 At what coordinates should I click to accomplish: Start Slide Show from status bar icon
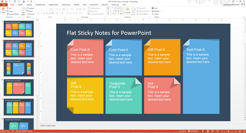click(217, 131)
